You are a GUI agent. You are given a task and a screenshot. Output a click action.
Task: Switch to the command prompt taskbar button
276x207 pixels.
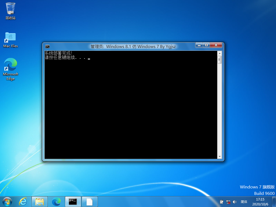(x=73, y=202)
